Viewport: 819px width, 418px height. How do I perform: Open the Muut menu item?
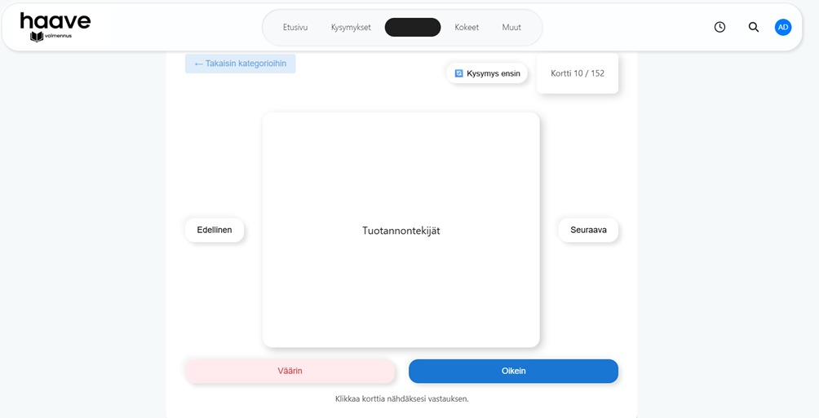click(x=511, y=27)
